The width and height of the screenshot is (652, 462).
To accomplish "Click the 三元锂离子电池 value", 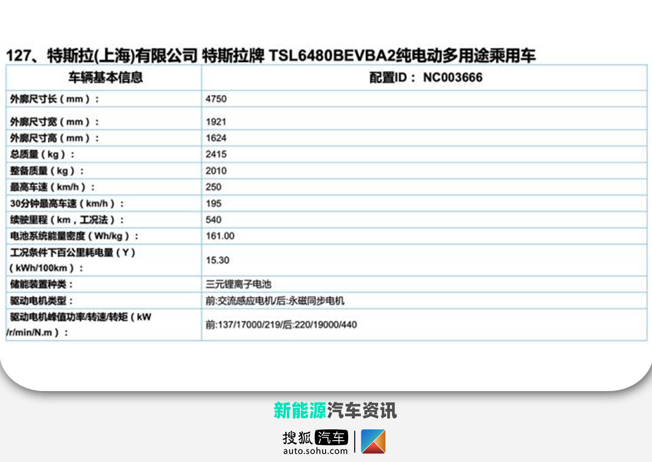I will (238, 285).
